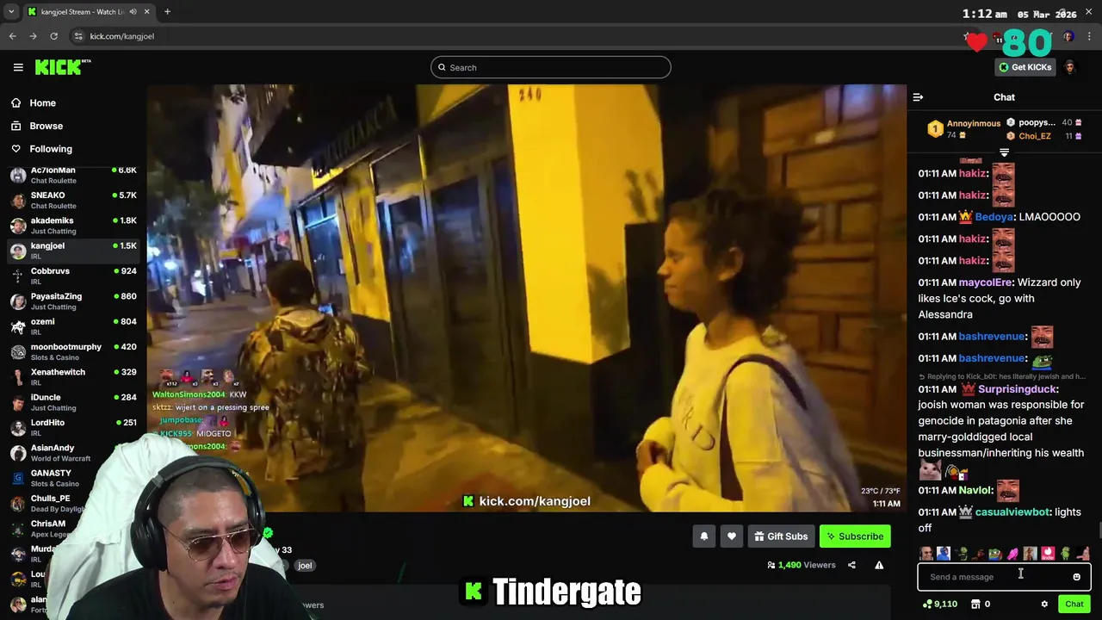The width and height of the screenshot is (1102, 620).
Task: Insert the Tinder logo emote
Action: [x=1048, y=554]
